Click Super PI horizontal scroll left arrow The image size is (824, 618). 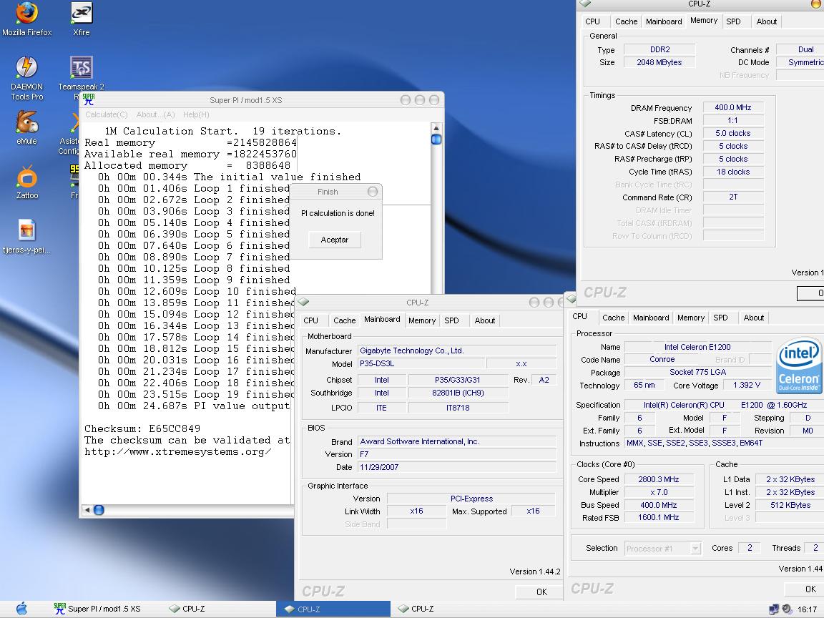click(x=87, y=510)
